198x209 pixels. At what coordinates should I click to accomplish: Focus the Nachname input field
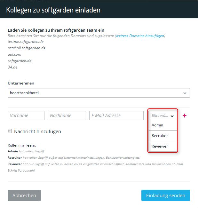(67, 116)
